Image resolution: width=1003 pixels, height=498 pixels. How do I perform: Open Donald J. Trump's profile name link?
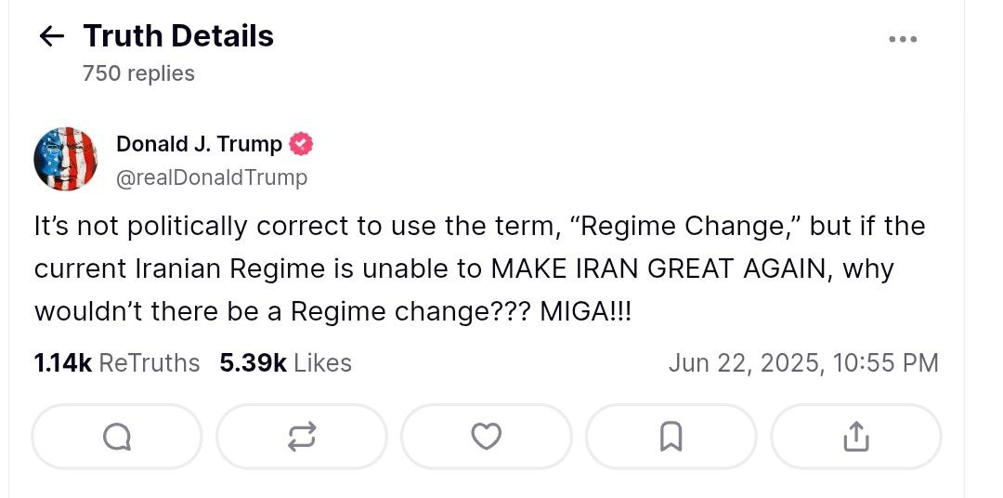pyautogui.click(x=199, y=144)
